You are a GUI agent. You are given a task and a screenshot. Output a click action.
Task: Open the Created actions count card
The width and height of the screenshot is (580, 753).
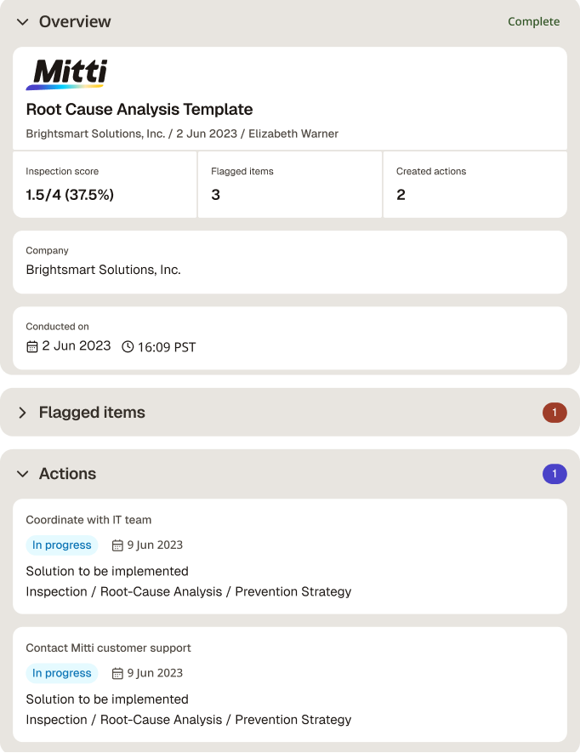[475, 185]
